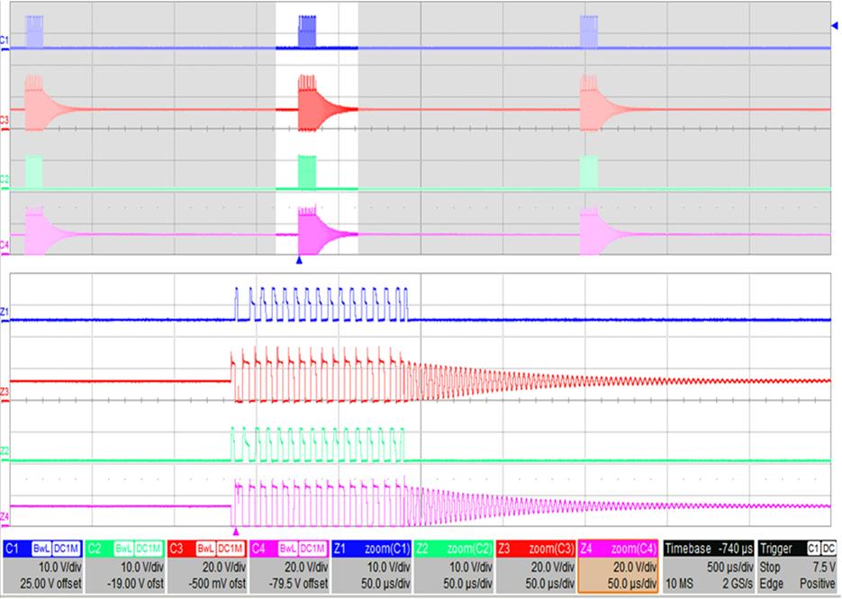This screenshot has width=842, height=599.
Task: Click the C1 trace label in top grid
Action: pos(5,42)
